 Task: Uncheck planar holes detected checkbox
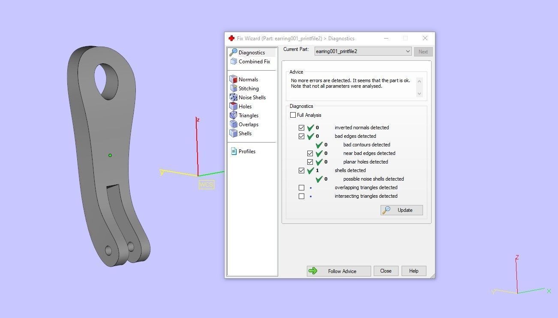pyautogui.click(x=310, y=162)
